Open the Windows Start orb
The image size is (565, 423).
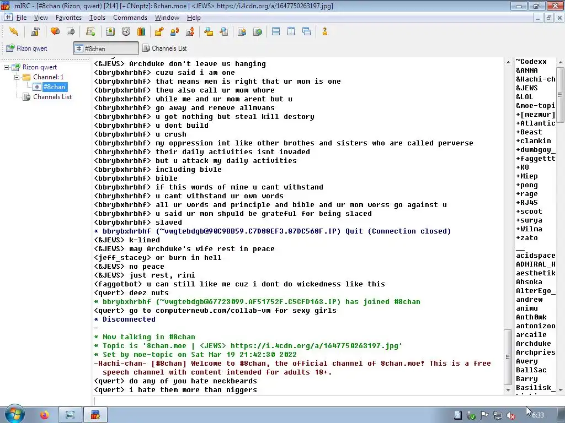pos(15,414)
